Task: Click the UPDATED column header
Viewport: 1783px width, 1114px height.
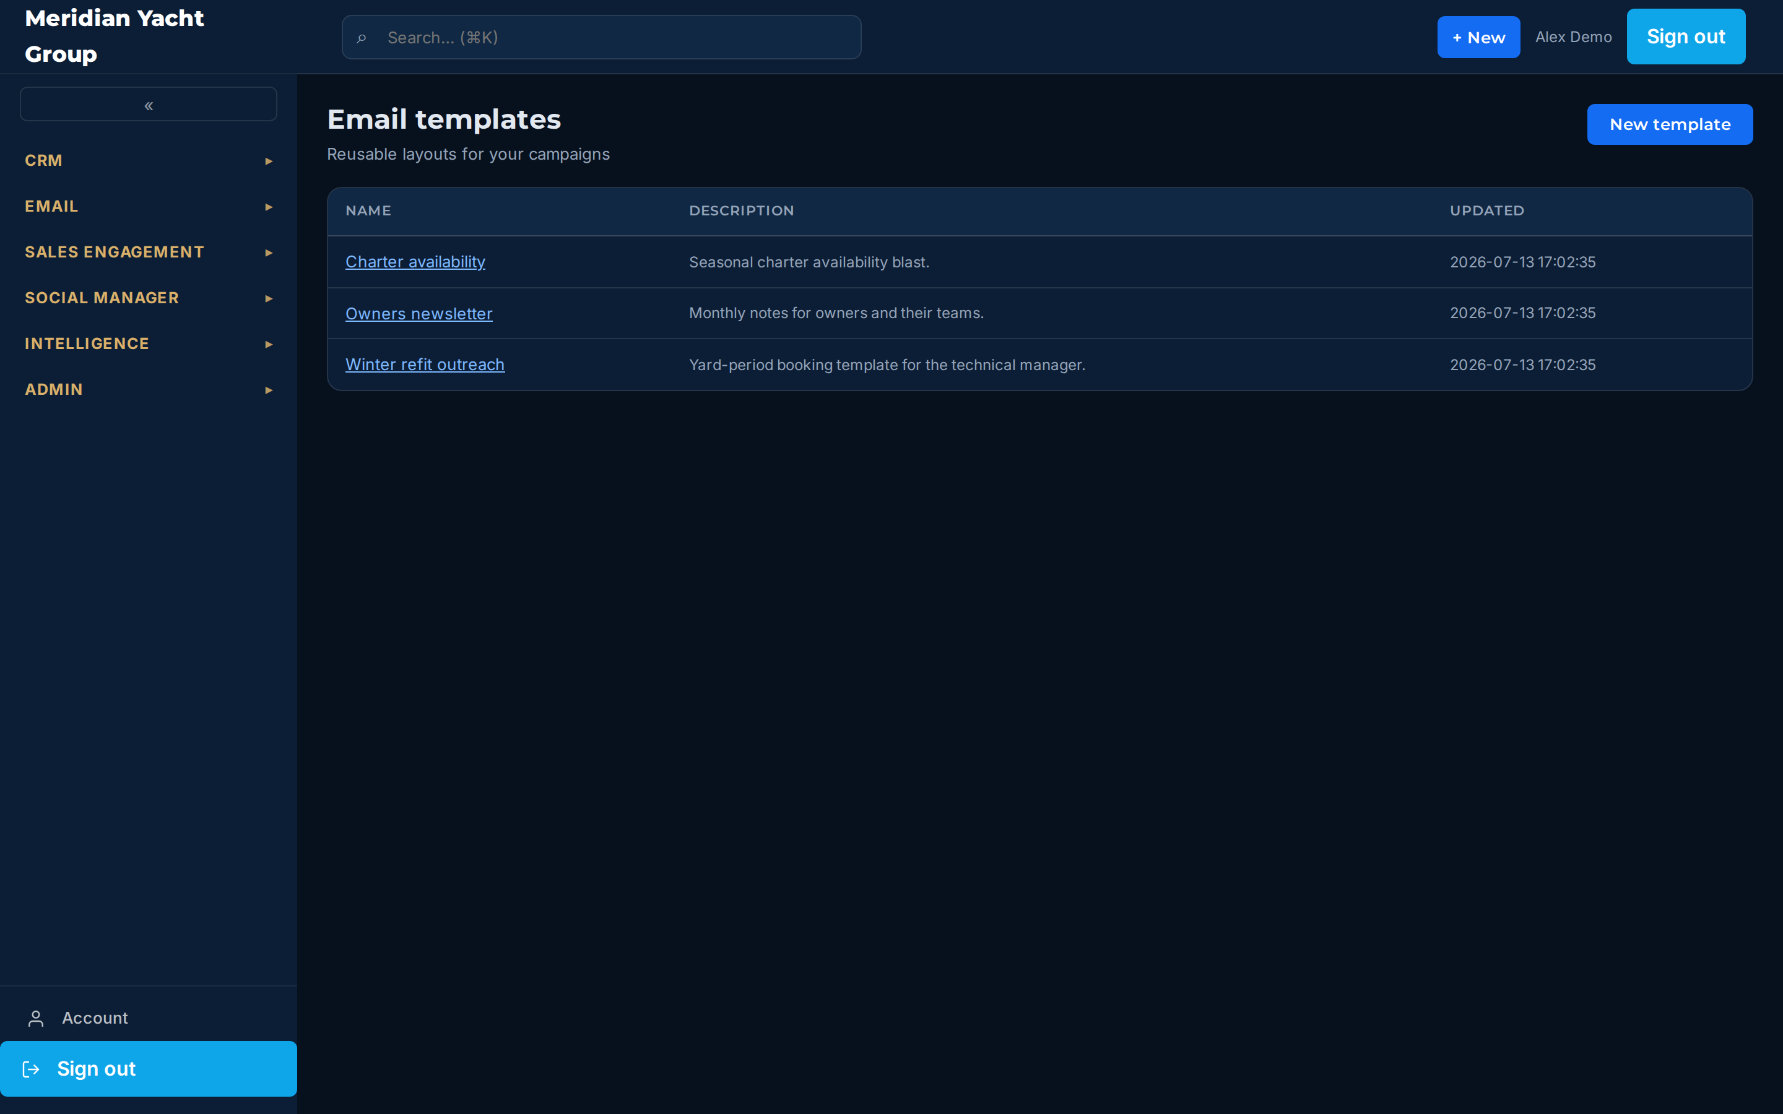Action: [x=1487, y=210]
